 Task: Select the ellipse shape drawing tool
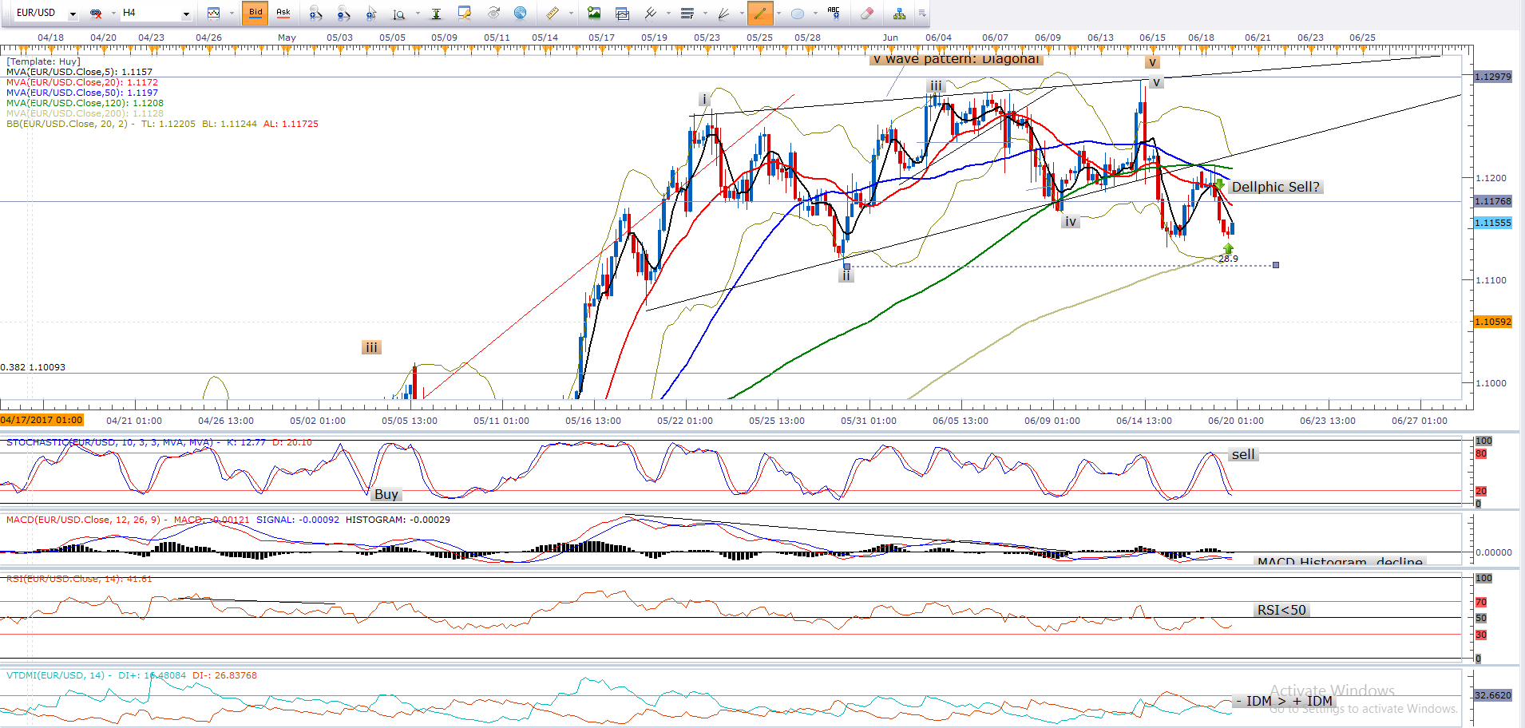coord(797,13)
